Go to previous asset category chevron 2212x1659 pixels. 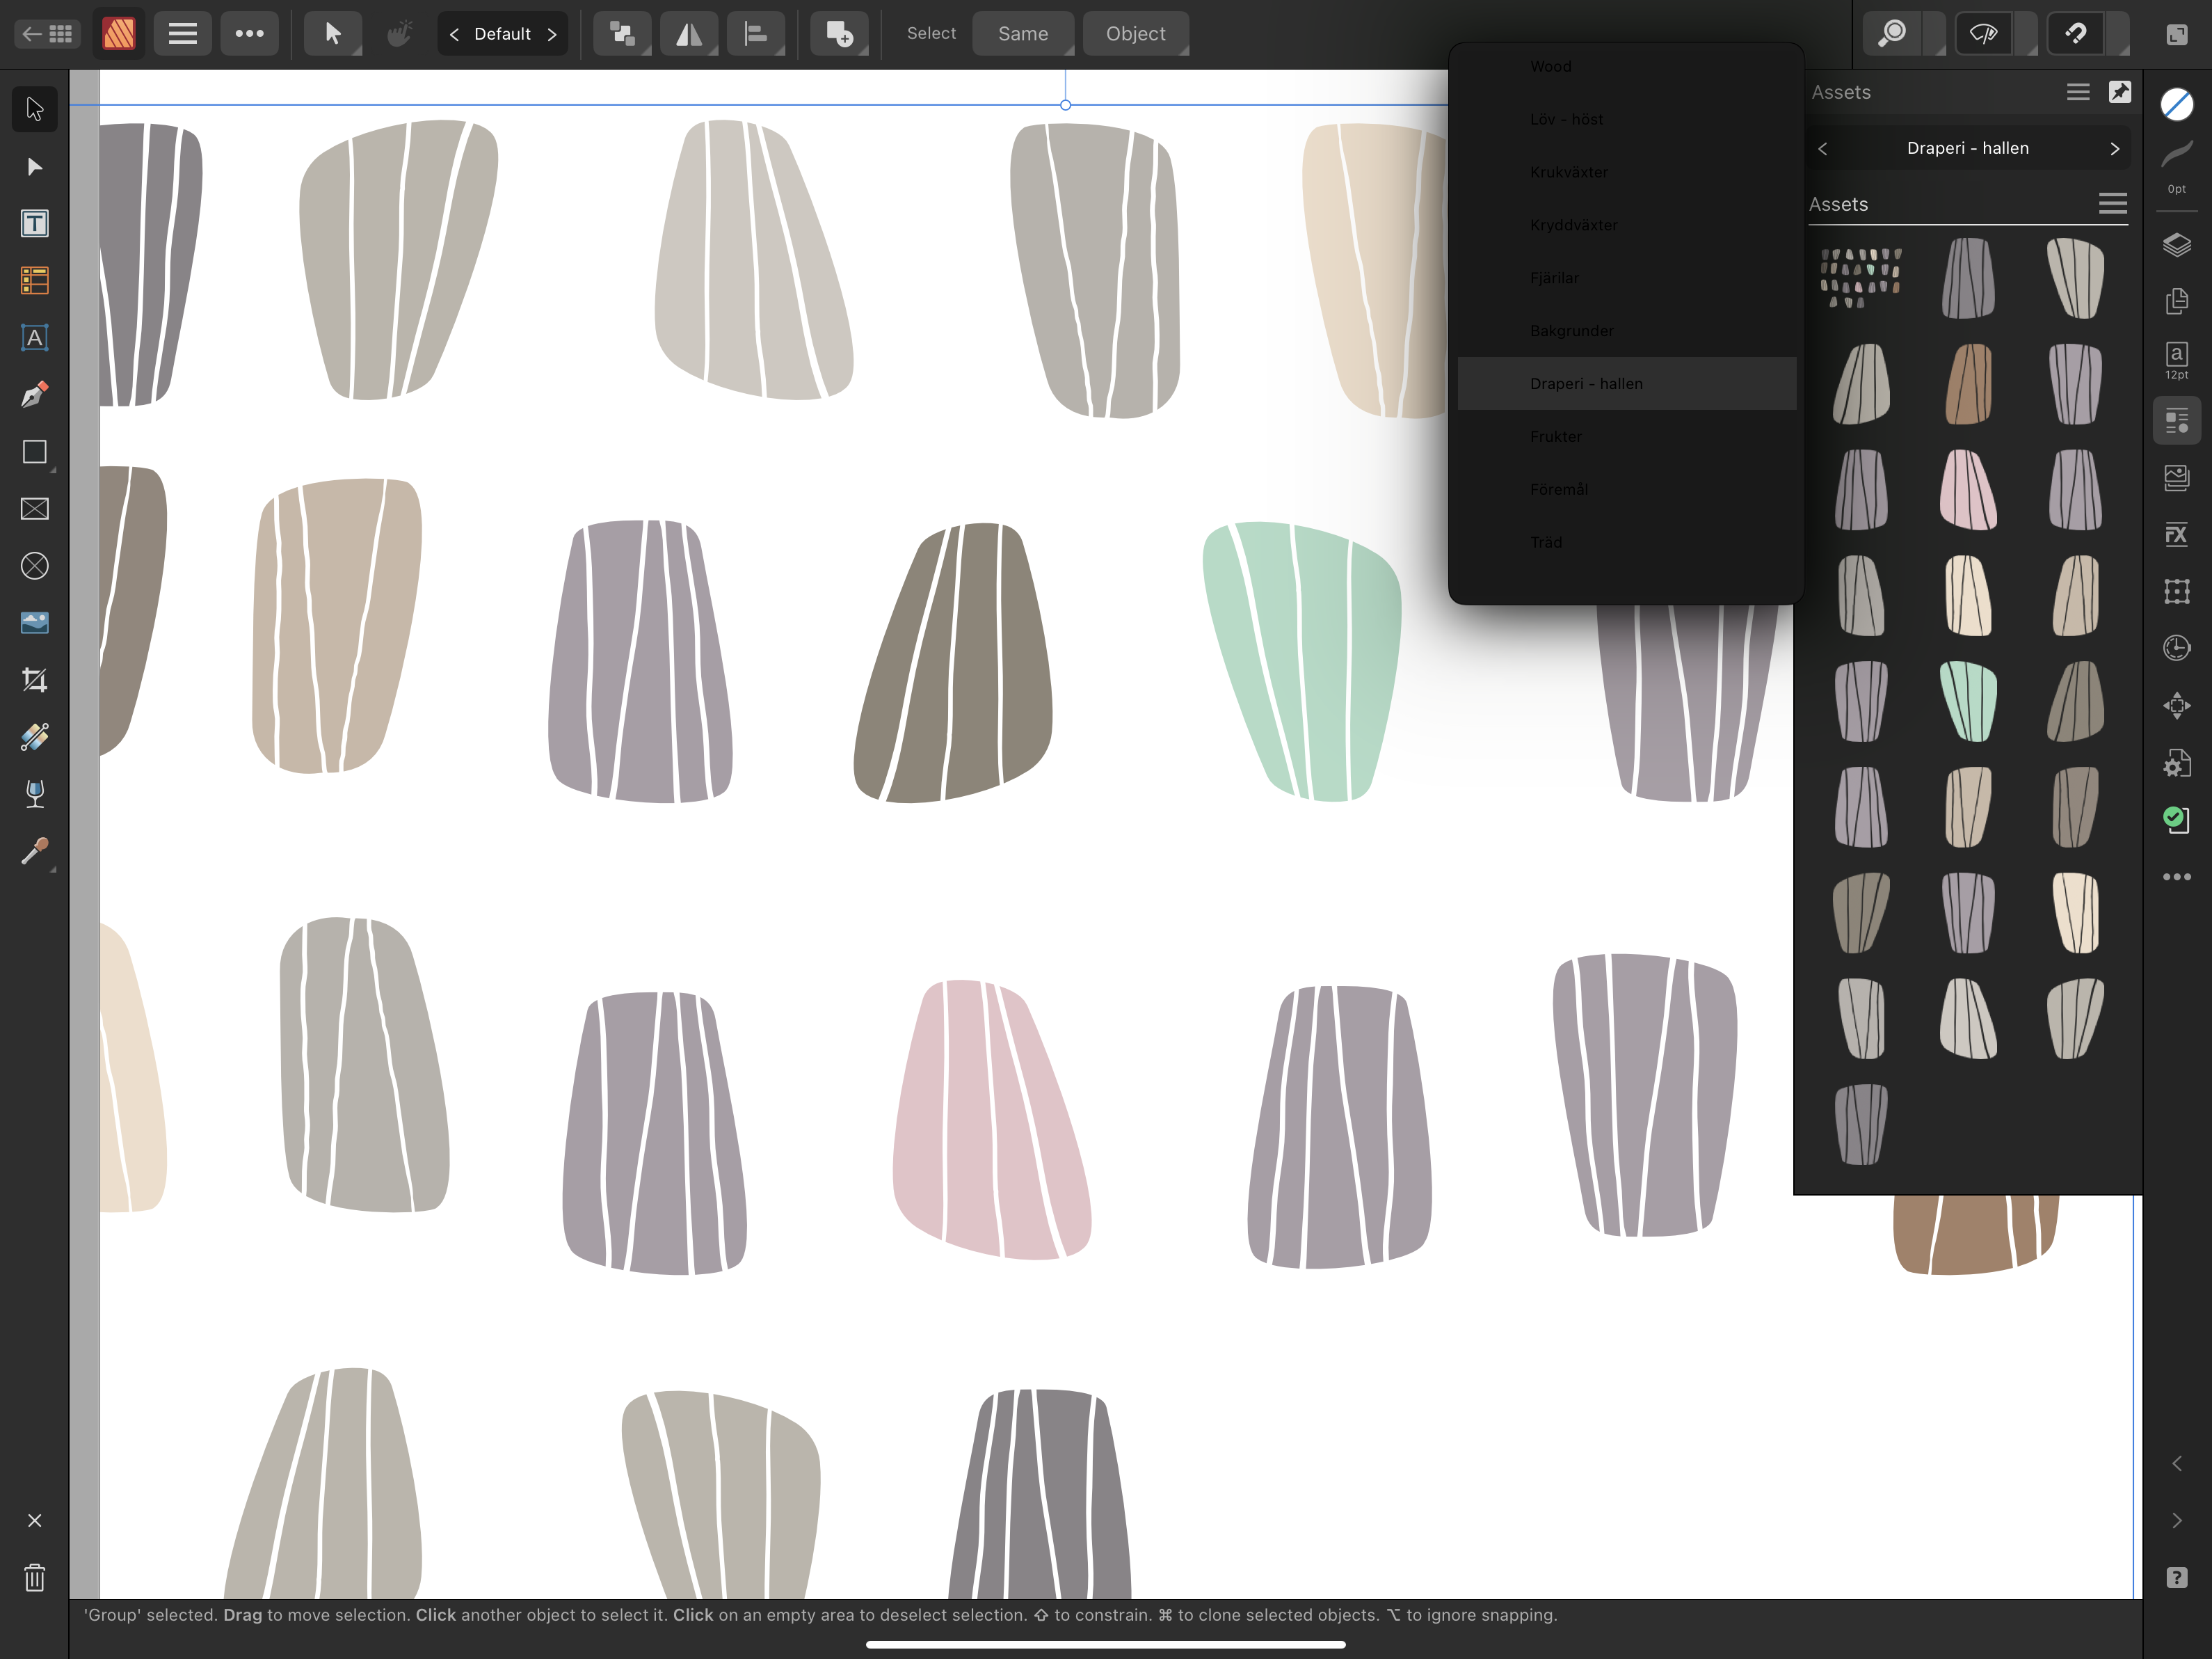(x=1822, y=148)
